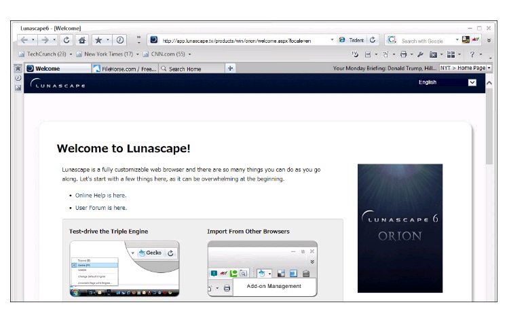Click the Lunascape logo in page header
This screenshot has height=326, width=509.
58,84
